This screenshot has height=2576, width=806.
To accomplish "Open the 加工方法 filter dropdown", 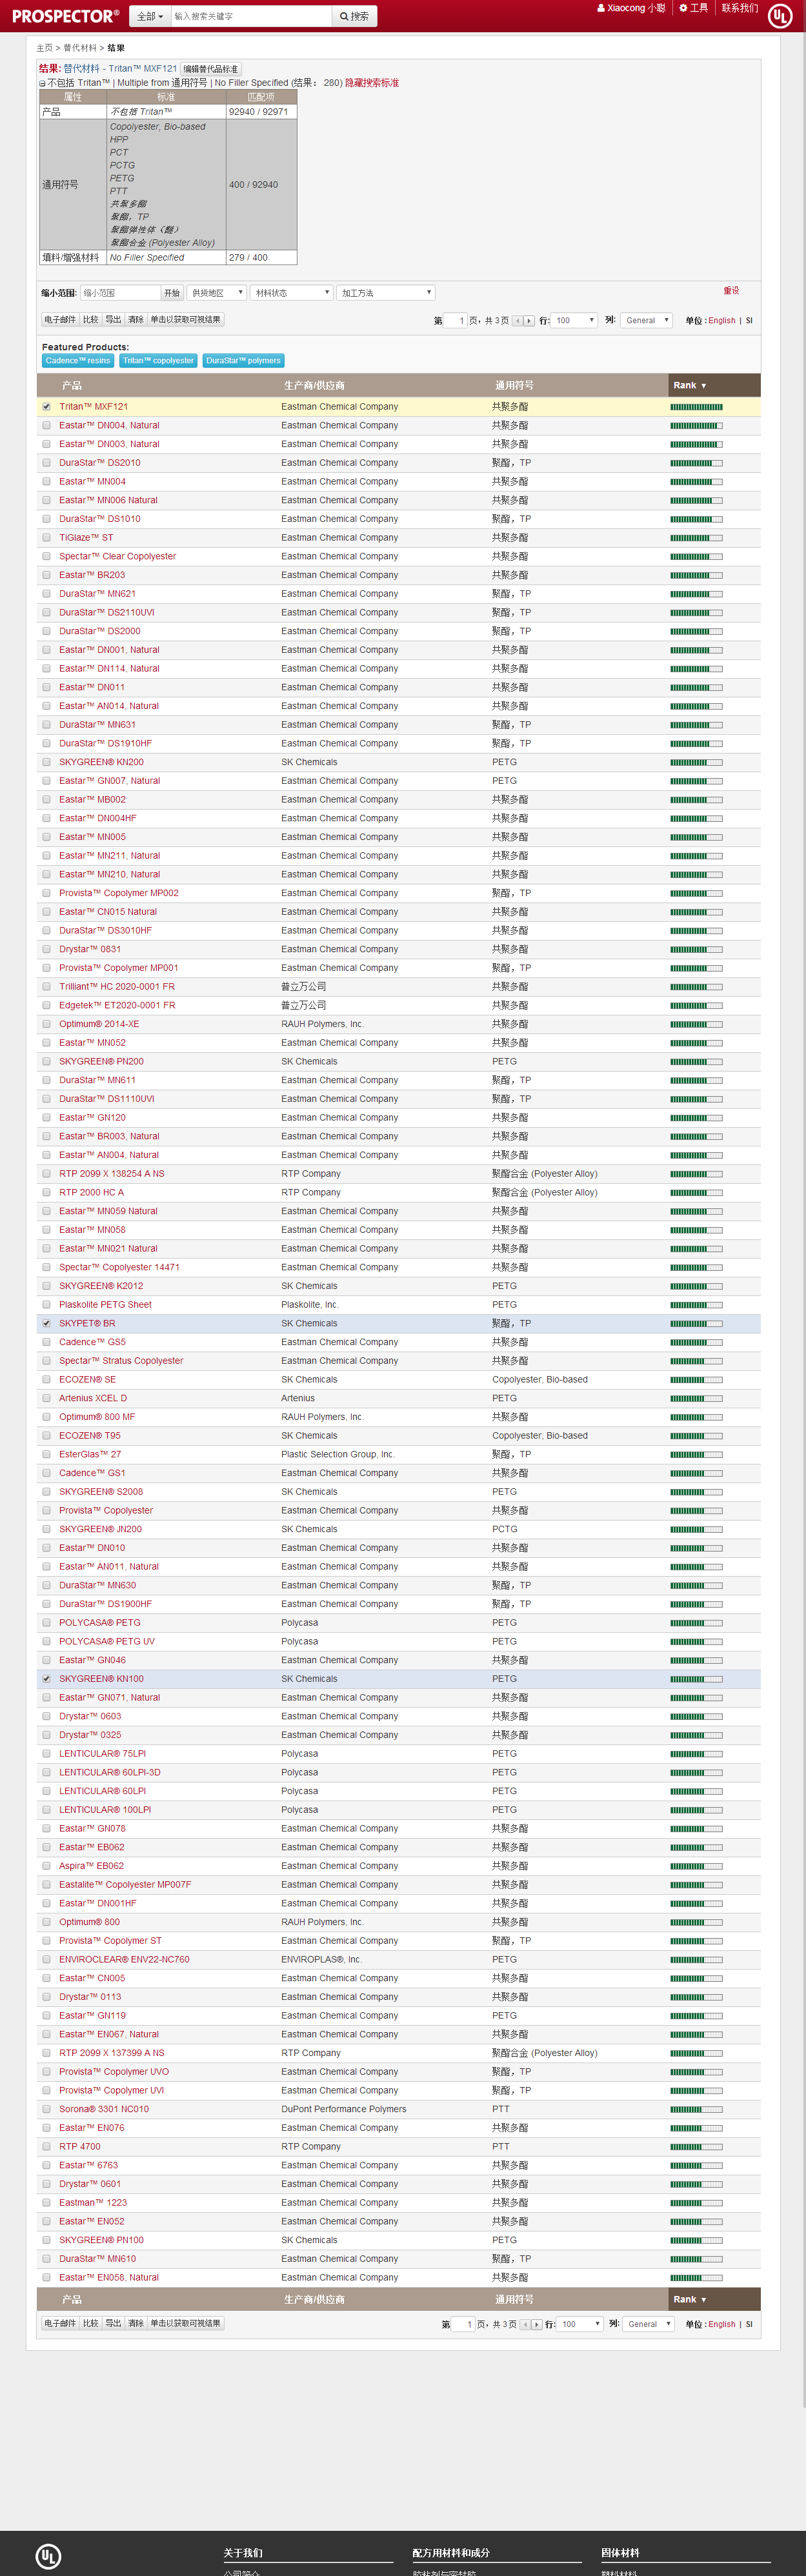I will click(x=386, y=293).
